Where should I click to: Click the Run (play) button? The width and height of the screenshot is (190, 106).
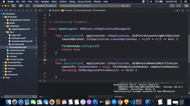tap(21, 6)
